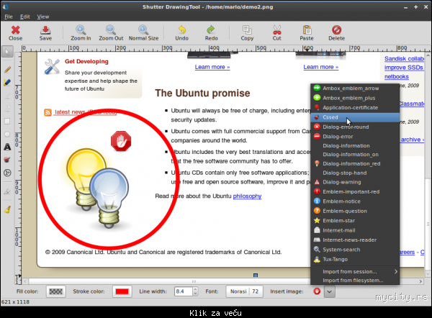
Task: Save the drawing with Save icon
Action: [x=45, y=33]
